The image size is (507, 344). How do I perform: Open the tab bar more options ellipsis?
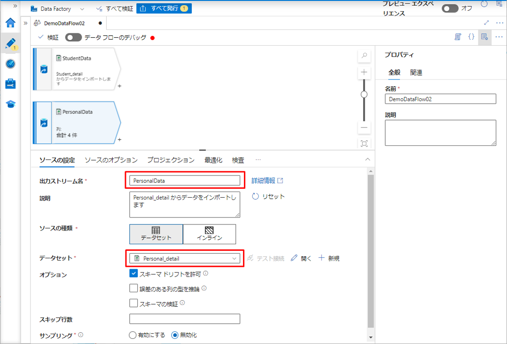coord(499,23)
